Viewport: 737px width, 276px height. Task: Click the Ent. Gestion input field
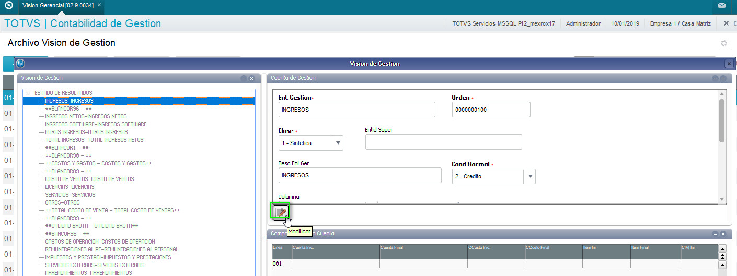[x=356, y=110]
